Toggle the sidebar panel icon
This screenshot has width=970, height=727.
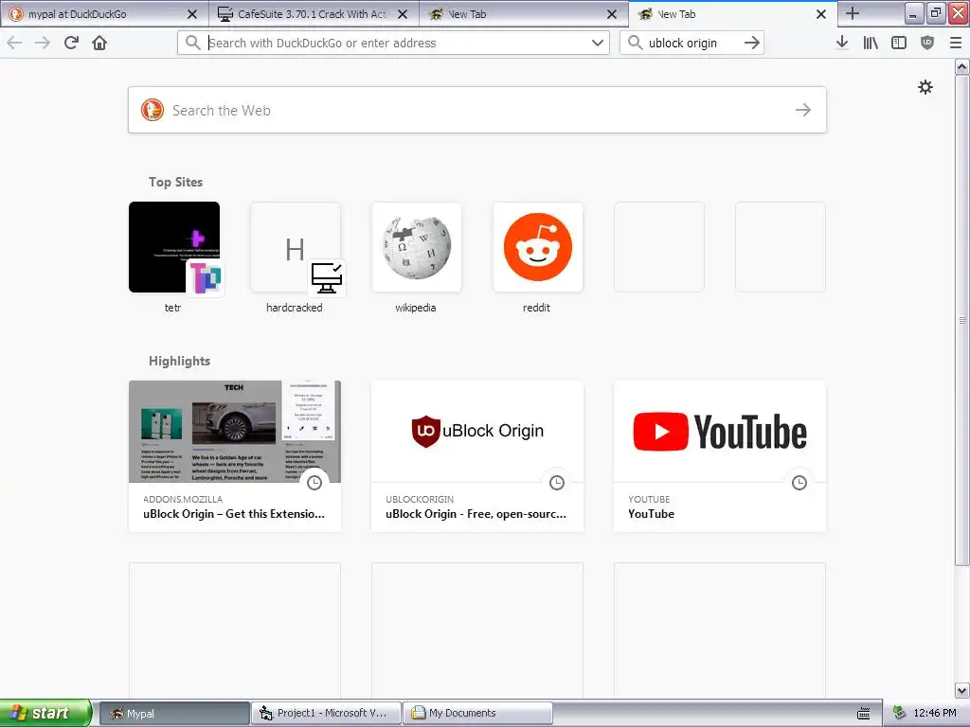pos(899,43)
